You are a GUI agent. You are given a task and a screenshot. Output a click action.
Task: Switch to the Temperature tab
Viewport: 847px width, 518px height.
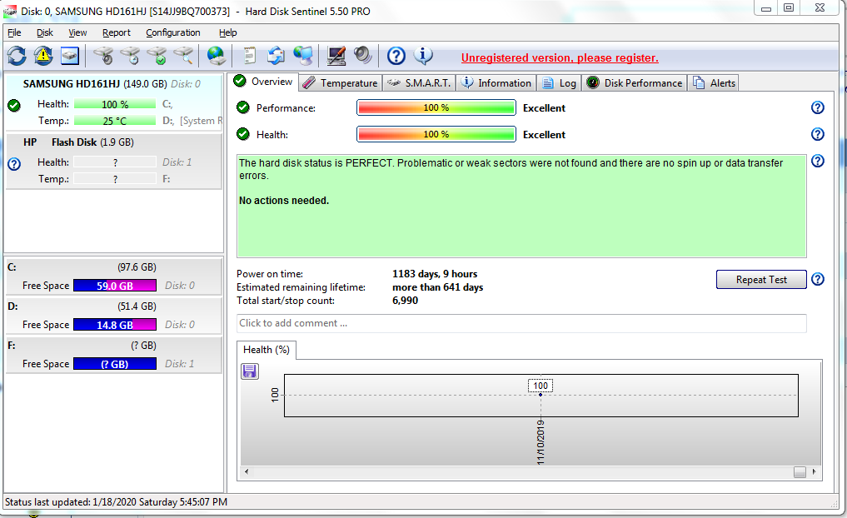coord(341,82)
